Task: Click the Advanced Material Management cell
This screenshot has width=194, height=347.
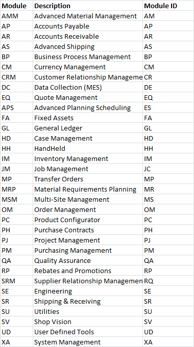Action: pyautogui.click(x=88, y=16)
